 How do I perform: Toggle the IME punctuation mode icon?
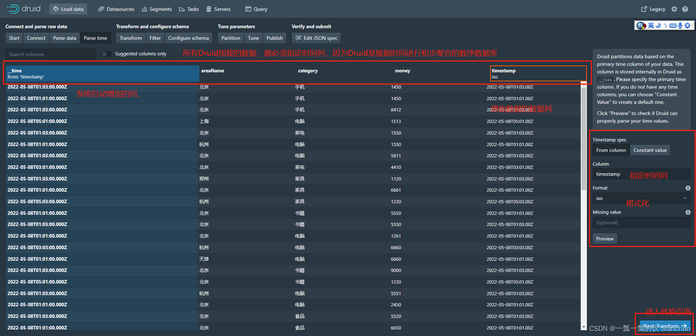point(666,25)
